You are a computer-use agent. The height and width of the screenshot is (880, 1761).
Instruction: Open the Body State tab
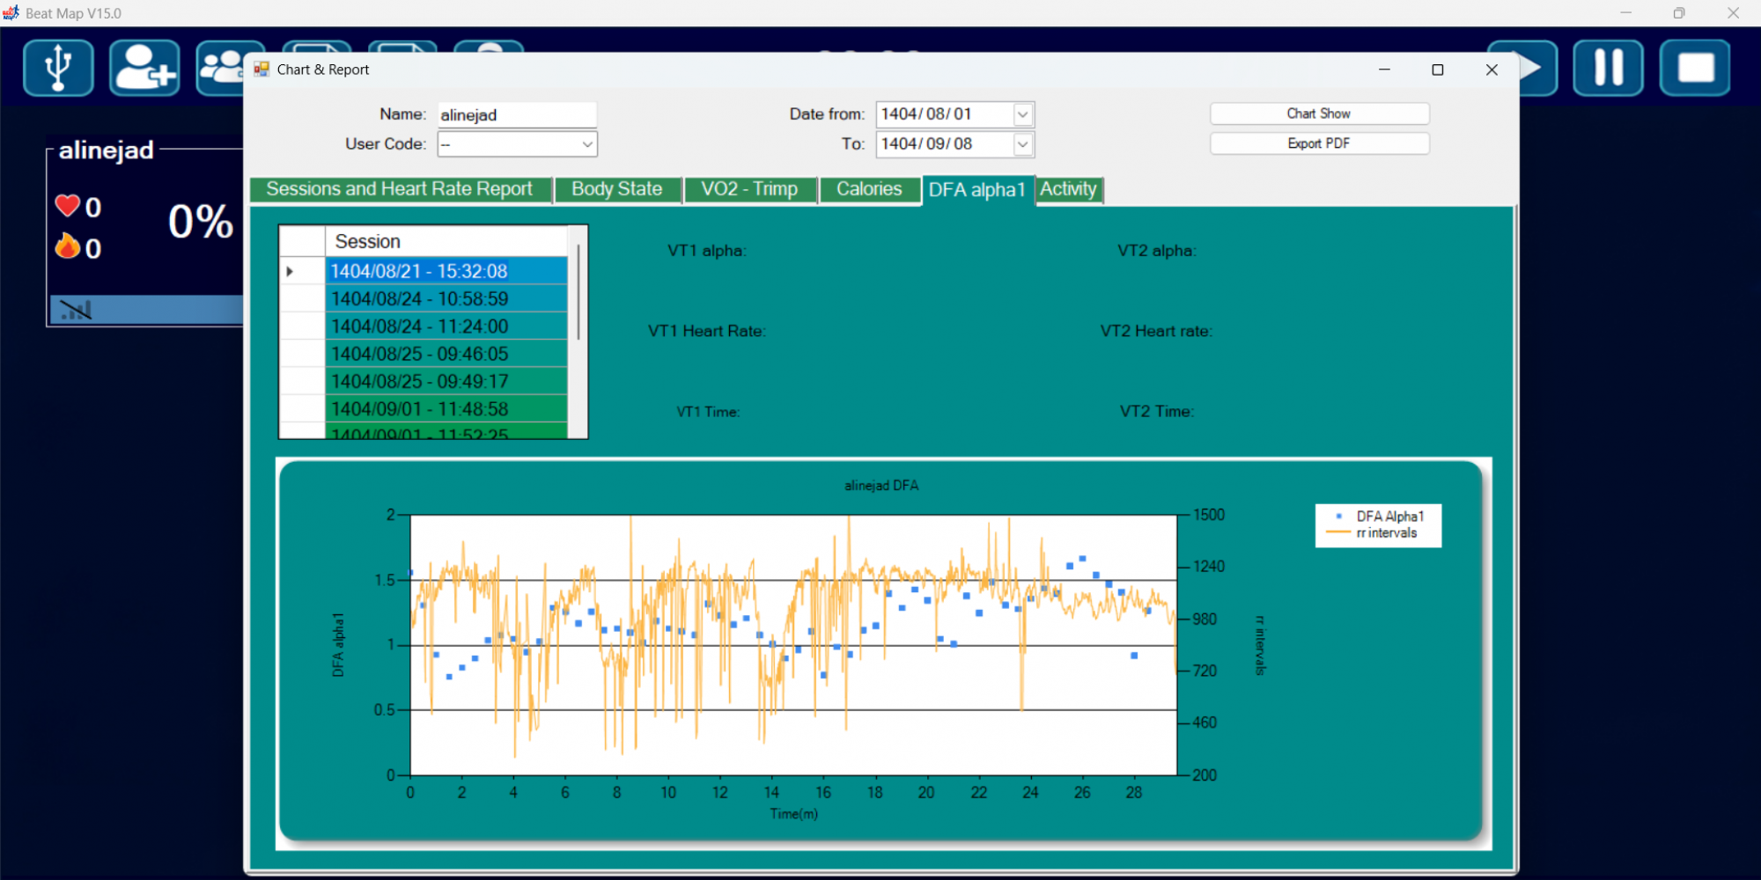click(x=616, y=189)
